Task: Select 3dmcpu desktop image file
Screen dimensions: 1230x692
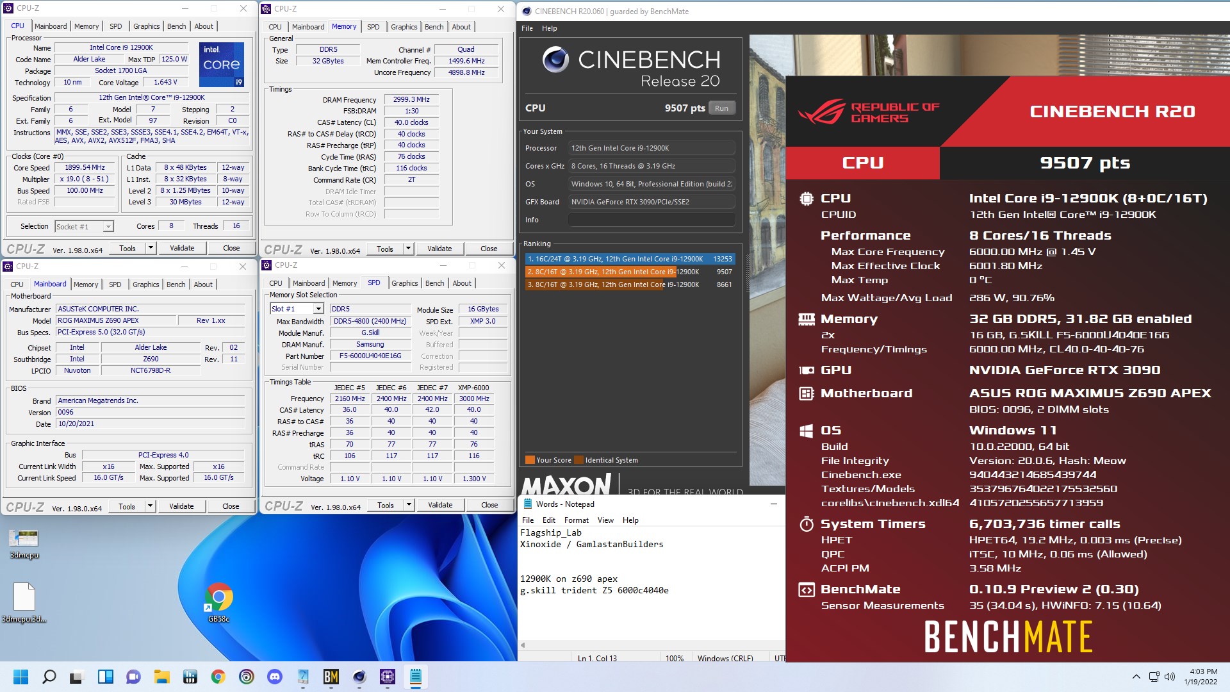Action: (x=24, y=544)
